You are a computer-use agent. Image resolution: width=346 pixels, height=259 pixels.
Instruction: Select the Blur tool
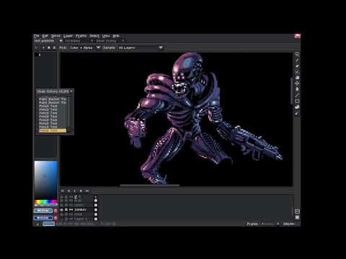point(297,113)
